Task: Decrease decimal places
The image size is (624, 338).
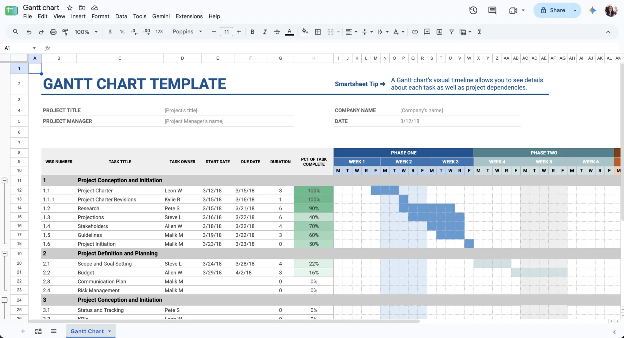Action: click(134, 32)
